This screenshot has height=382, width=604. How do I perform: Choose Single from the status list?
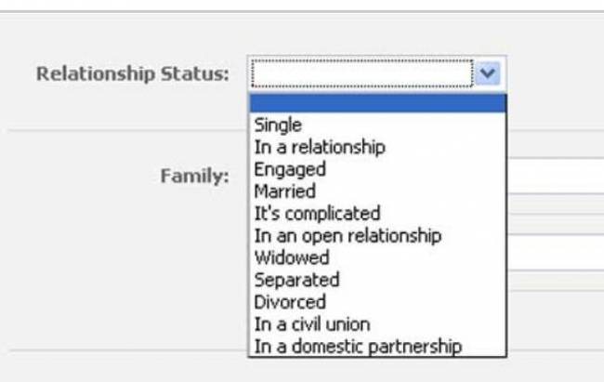[278, 125]
